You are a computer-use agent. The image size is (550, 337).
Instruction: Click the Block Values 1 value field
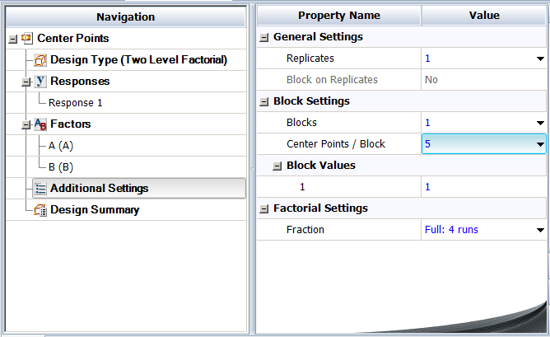click(x=483, y=187)
